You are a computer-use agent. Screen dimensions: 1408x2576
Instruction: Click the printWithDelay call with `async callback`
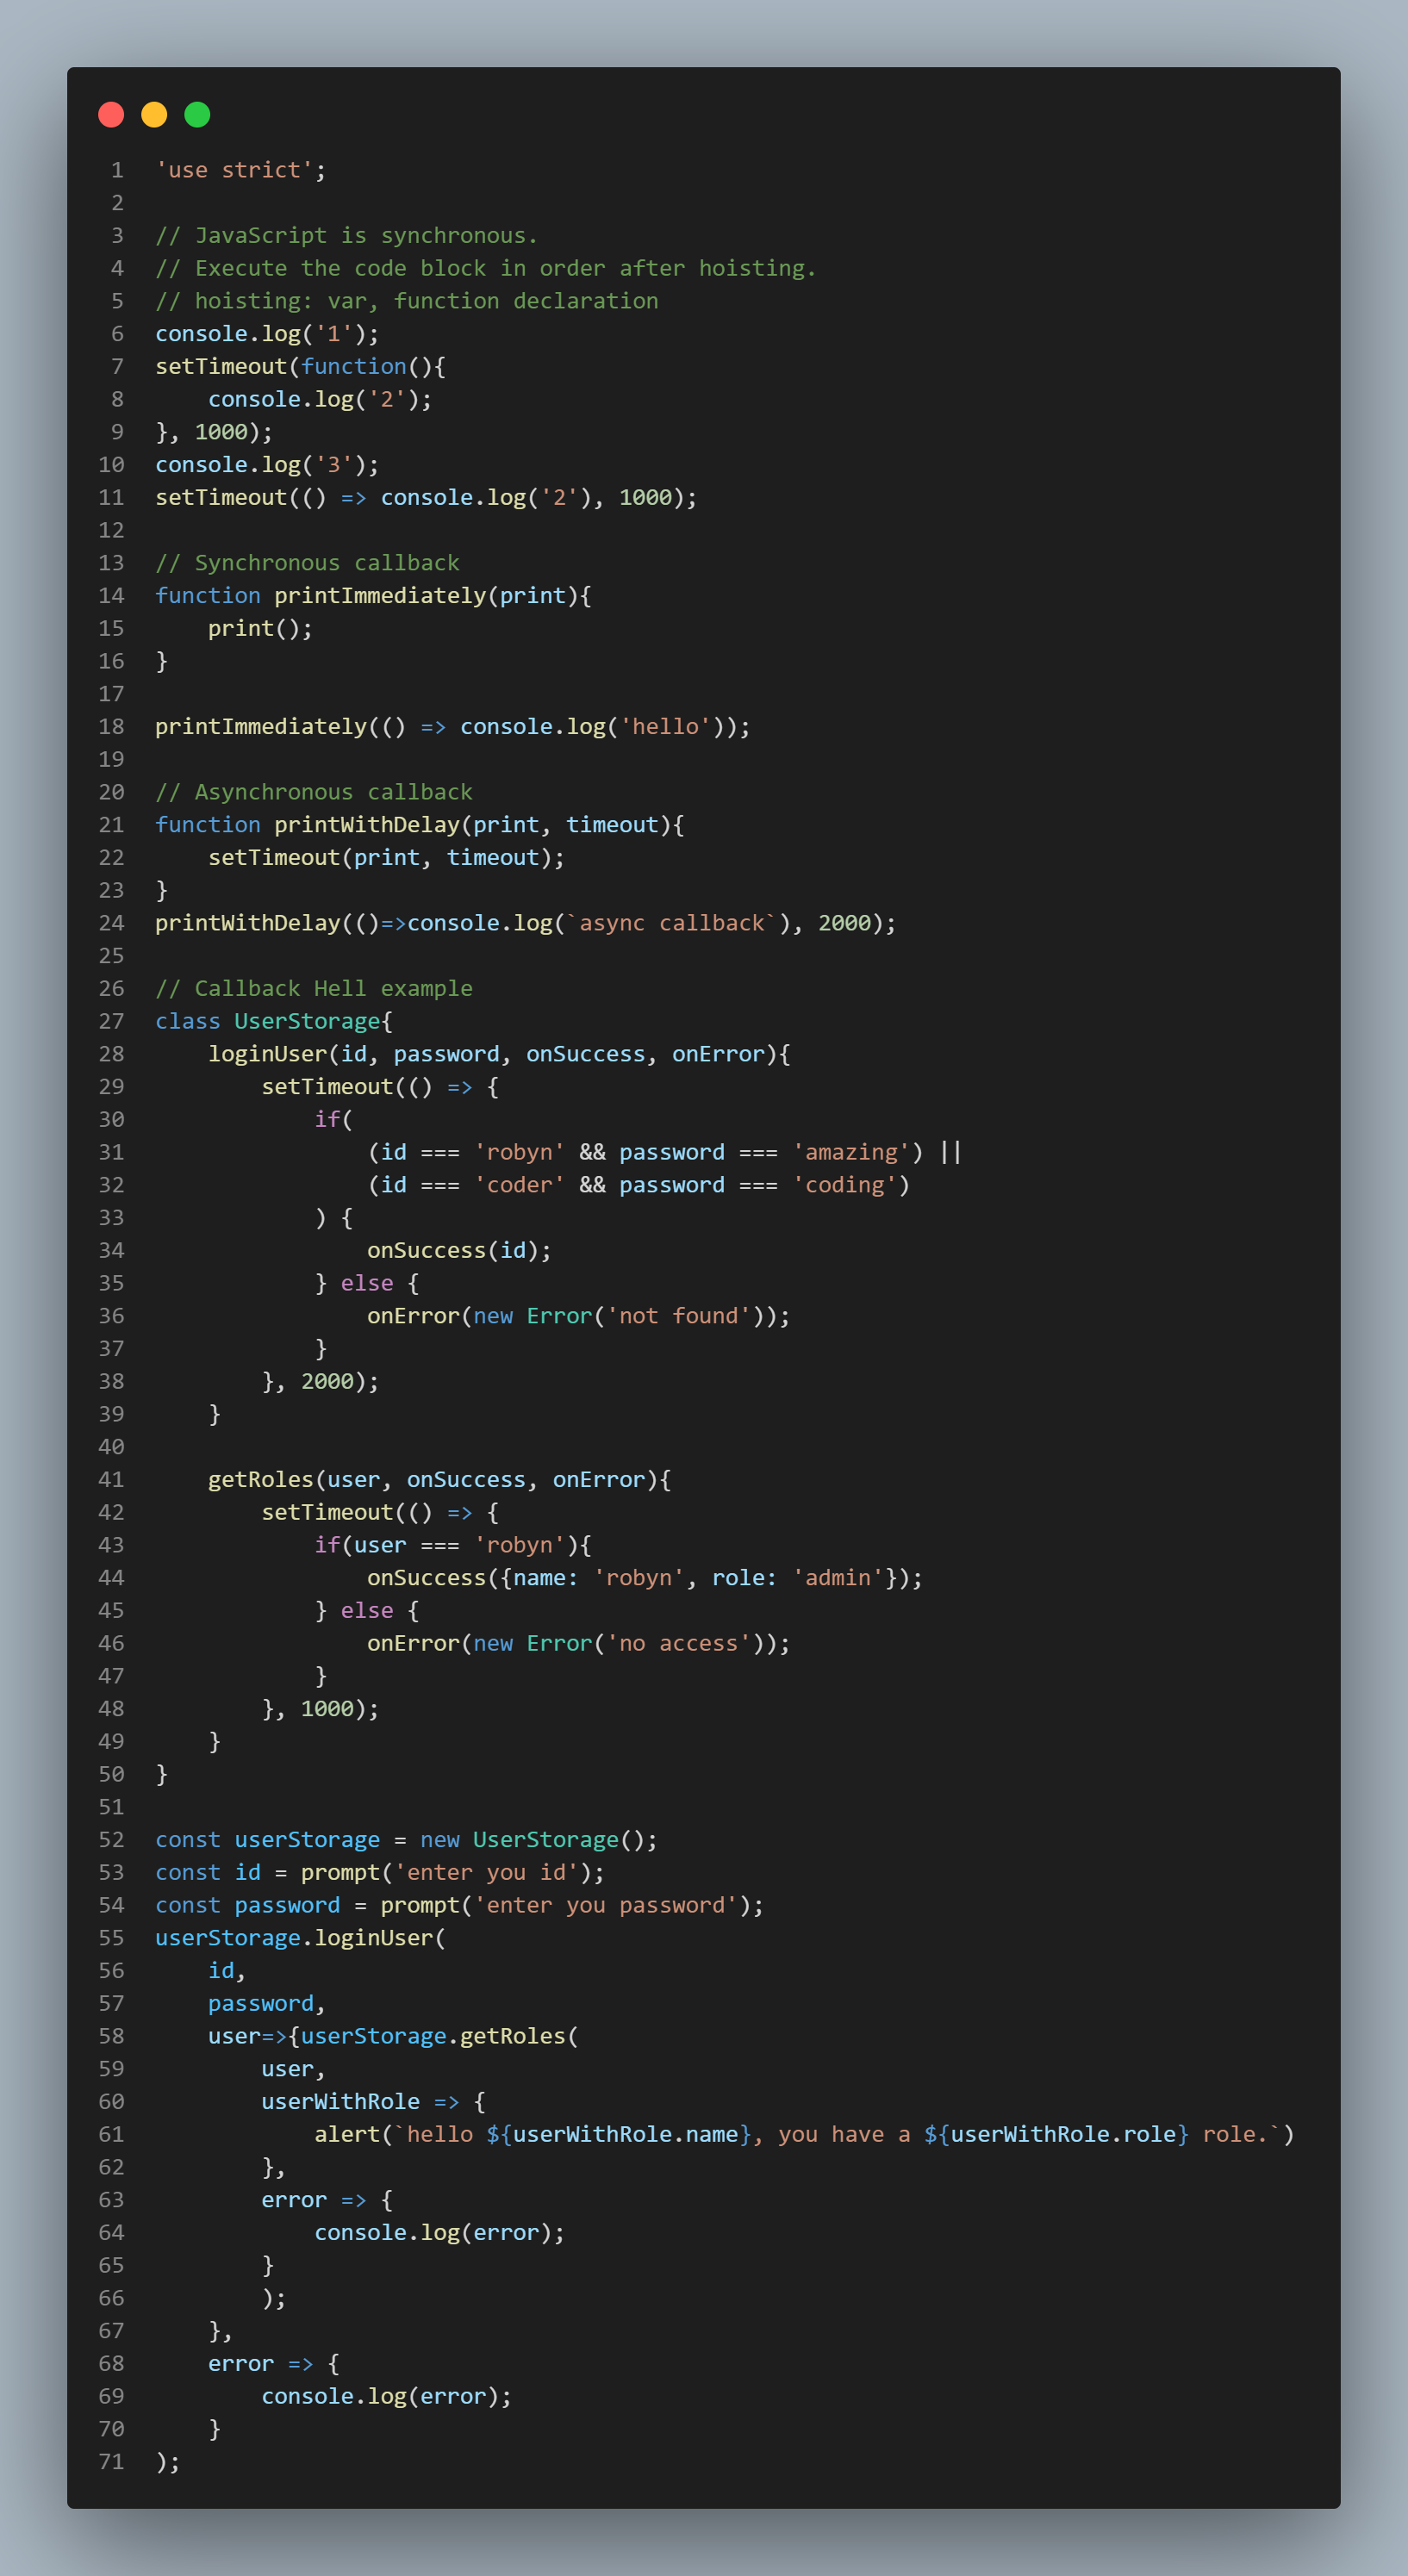tap(525, 923)
